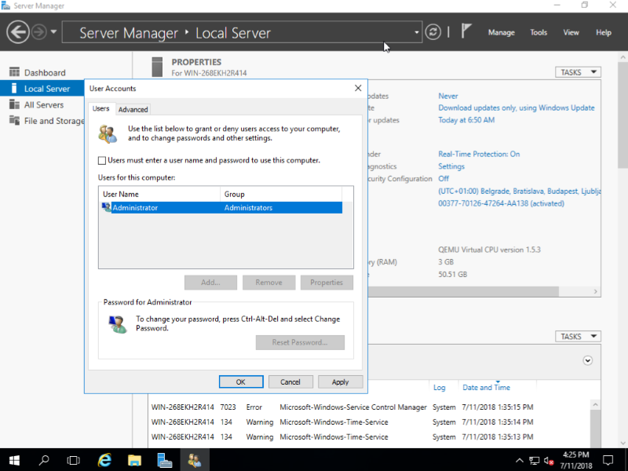Click the taskbar Search icon

[x=44, y=460]
